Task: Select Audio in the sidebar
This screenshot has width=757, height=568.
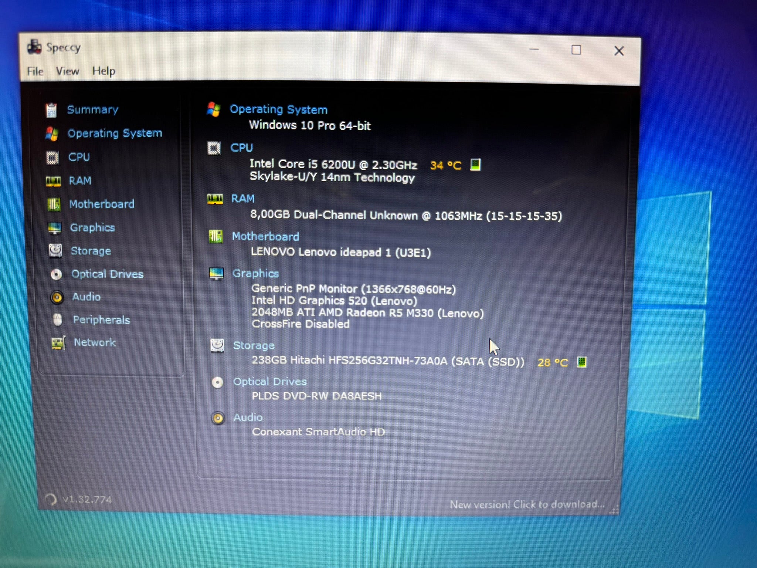Action: click(86, 297)
